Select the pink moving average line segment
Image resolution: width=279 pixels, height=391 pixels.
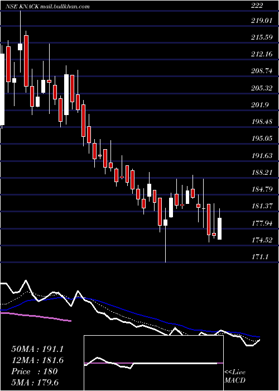pos(36,317)
